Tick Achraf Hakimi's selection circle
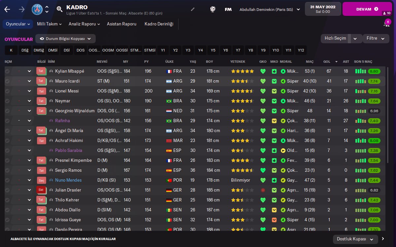 (7, 141)
